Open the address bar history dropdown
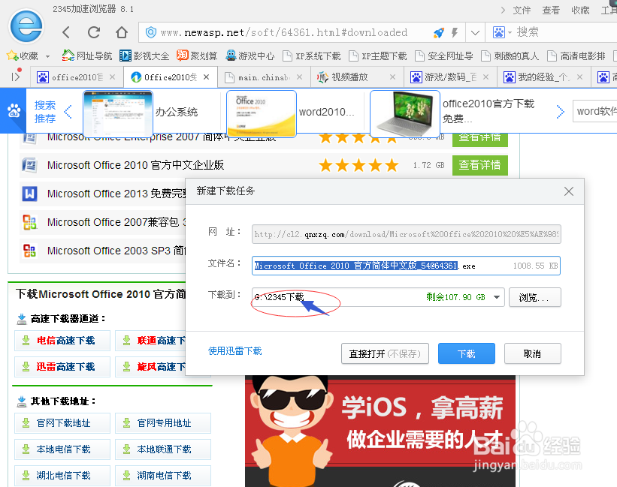Image resolution: width=617 pixels, height=487 pixels. point(476,33)
